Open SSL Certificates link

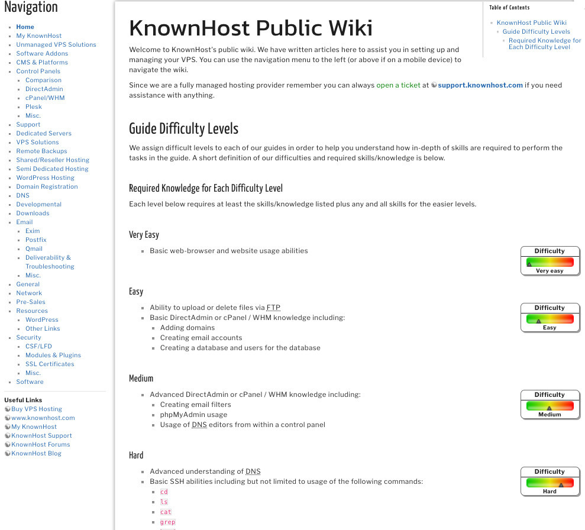pyautogui.click(x=50, y=364)
